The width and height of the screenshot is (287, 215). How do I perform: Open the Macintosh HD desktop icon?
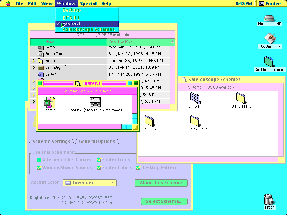(269, 19)
